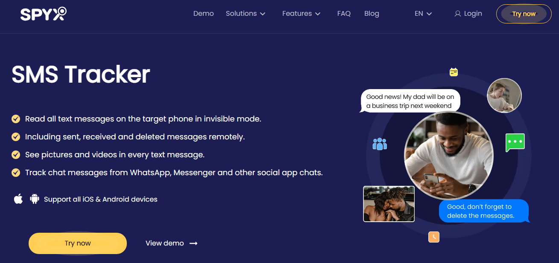The height and width of the screenshot is (263, 559).
Task: Expand the Features chevron arrow
Action: tap(318, 14)
